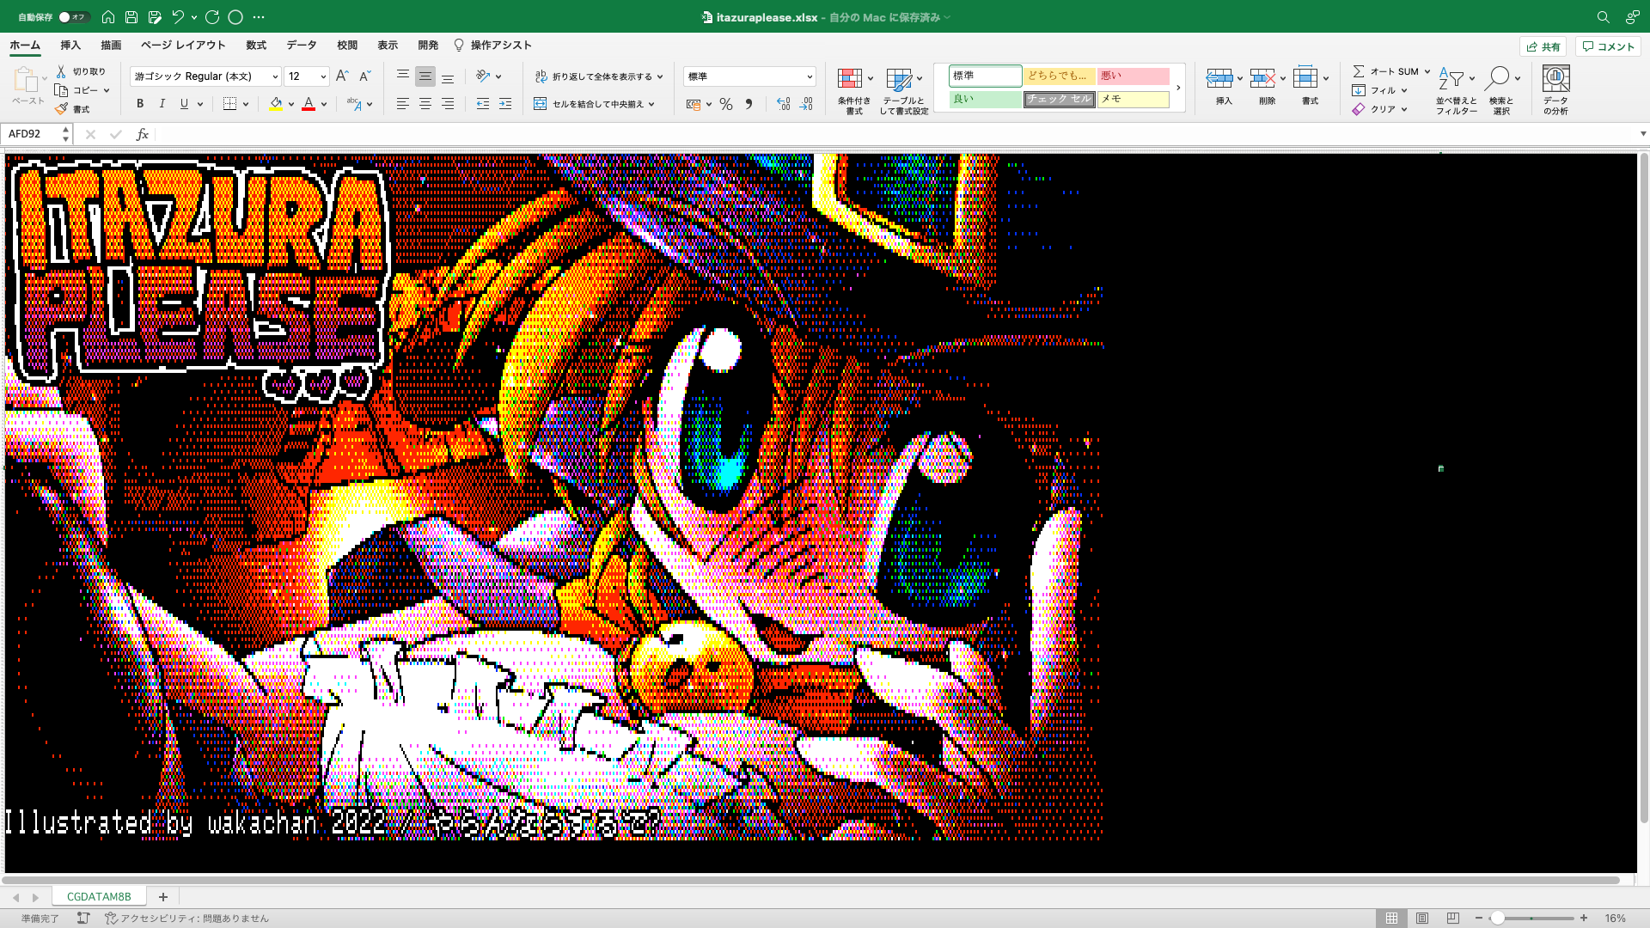The image size is (1650, 928).
Task: Click the formula bar input field
Action: click(x=894, y=134)
